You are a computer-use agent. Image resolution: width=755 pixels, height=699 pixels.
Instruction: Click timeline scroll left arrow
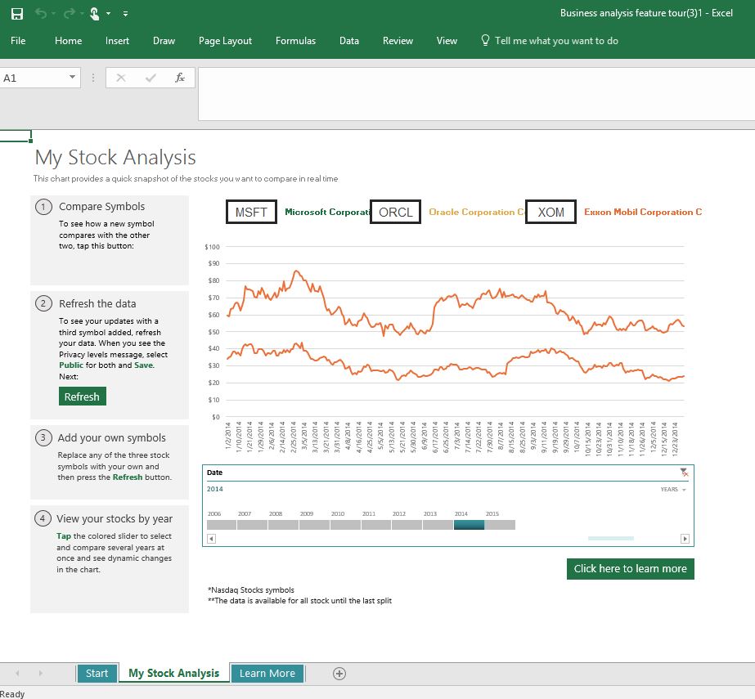[x=211, y=539]
